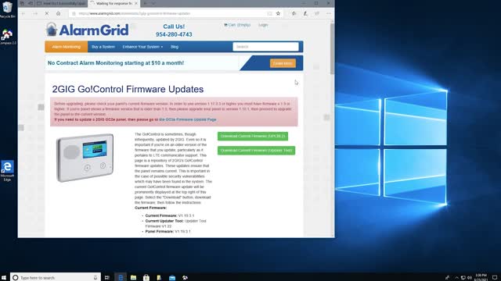The height and width of the screenshot is (281, 501).
Task: Click the AlarmGrid logo
Action: (87, 30)
